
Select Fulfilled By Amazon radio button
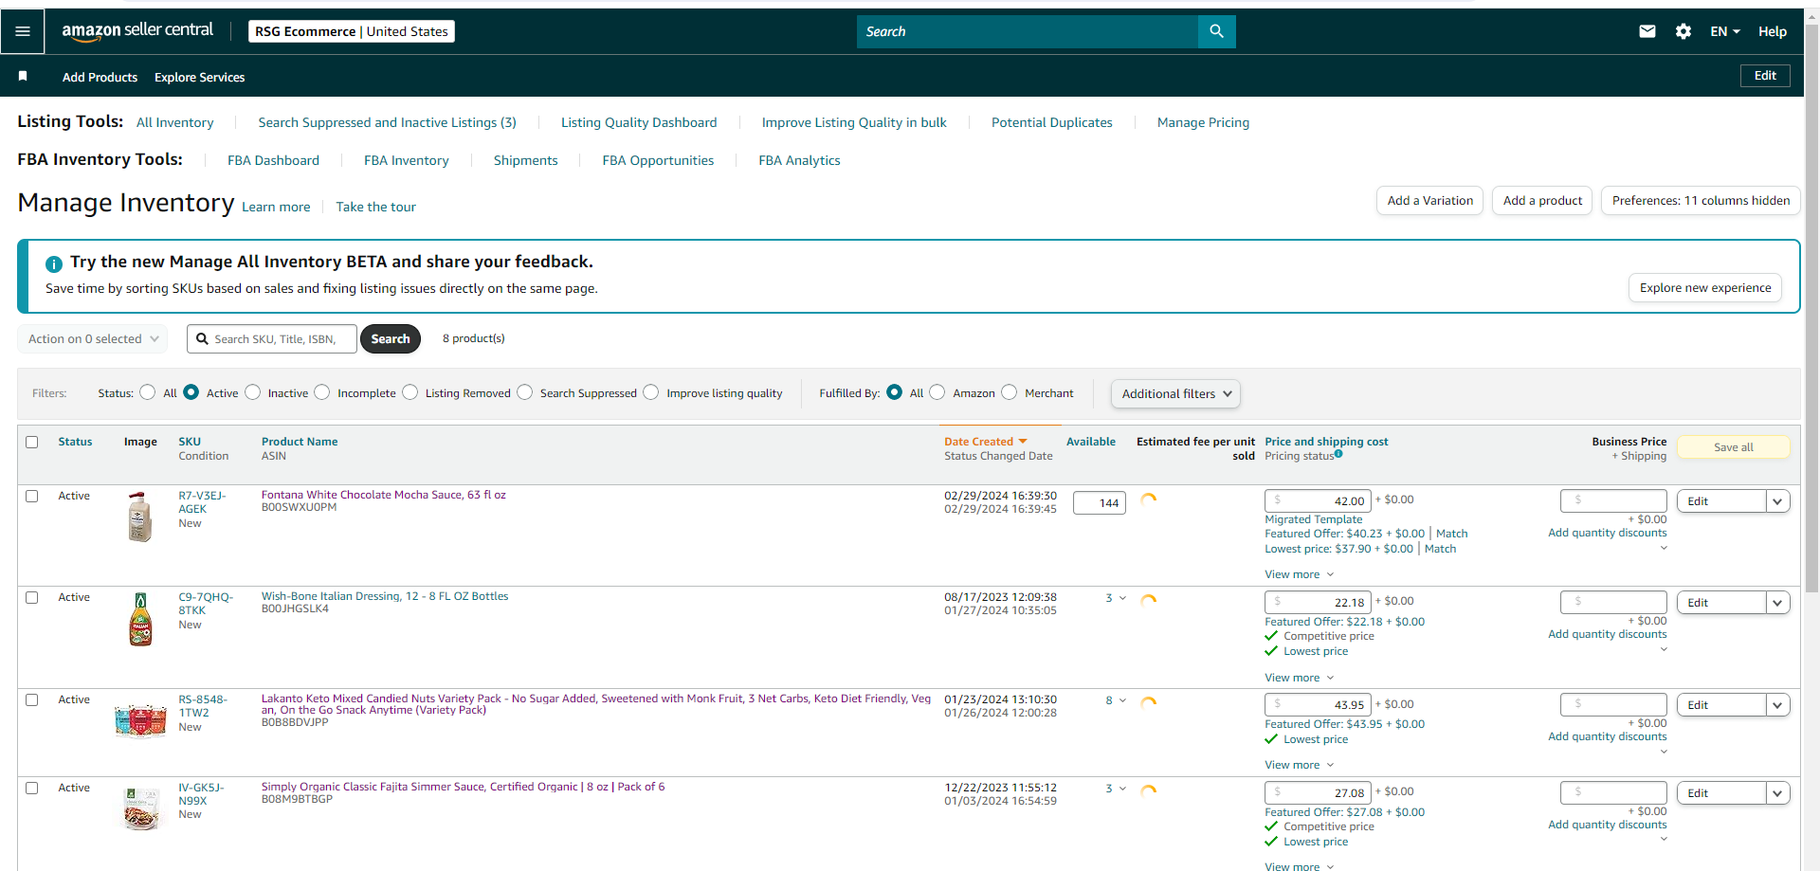pyautogui.click(x=937, y=392)
